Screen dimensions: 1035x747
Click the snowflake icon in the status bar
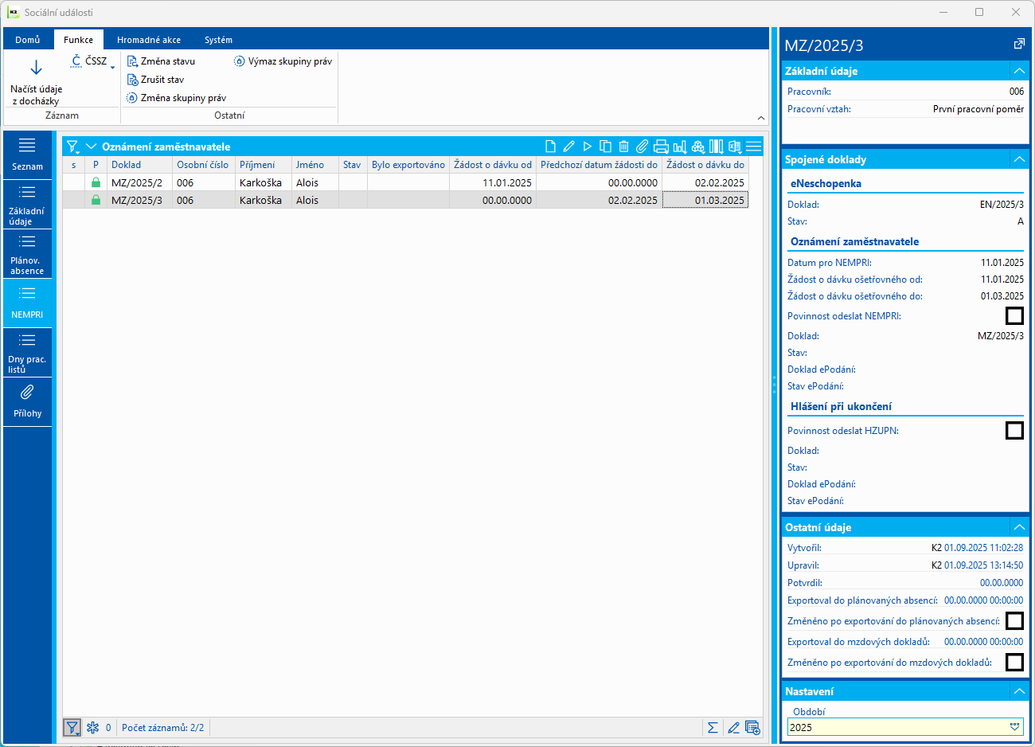[92, 727]
